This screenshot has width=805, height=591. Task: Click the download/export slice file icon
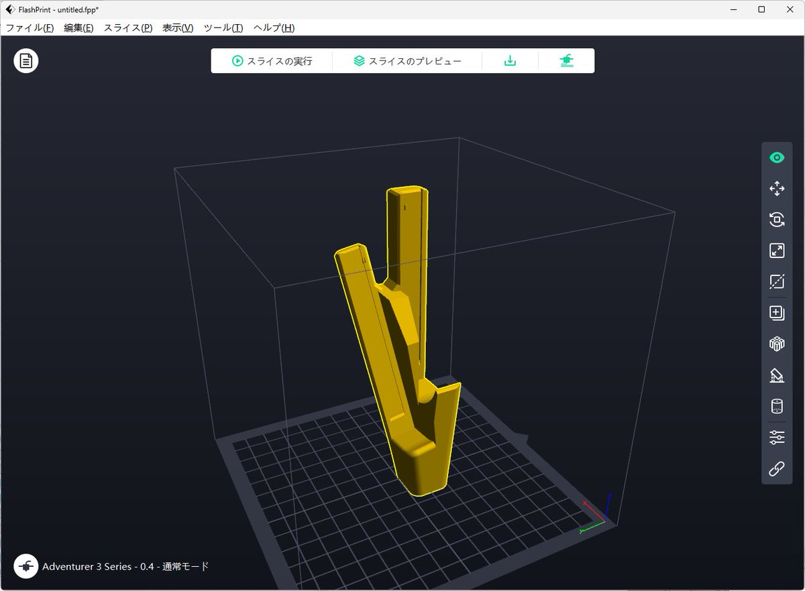pyautogui.click(x=510, y=61)
